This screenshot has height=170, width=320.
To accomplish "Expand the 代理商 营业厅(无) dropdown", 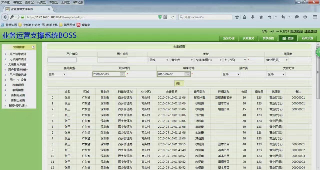I will 277,60.
